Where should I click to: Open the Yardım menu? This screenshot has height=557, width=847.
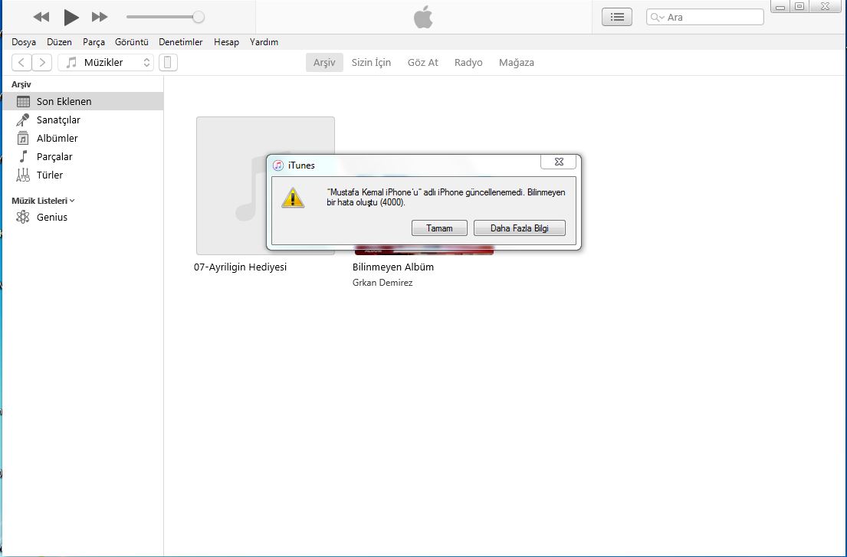[264, 42]
